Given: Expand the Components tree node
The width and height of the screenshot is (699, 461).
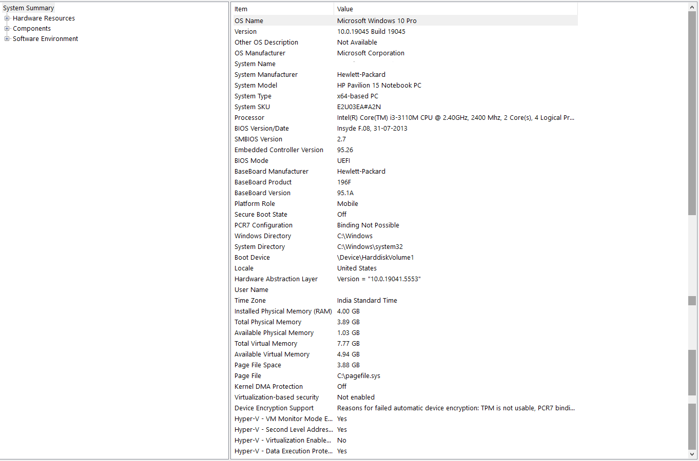Looking at the screenshot, I should (7, 28).
